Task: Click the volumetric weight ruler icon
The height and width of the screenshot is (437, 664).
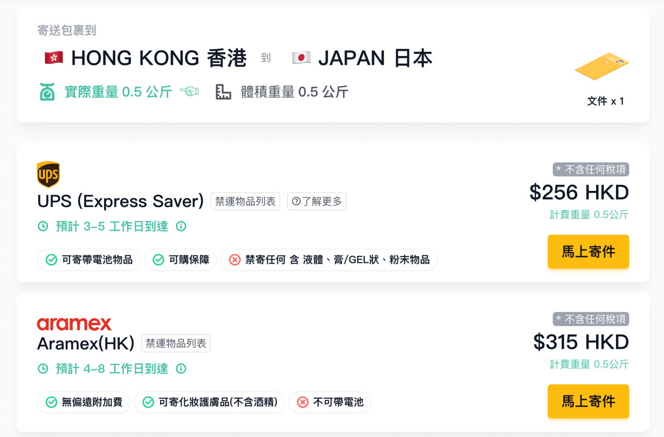Action: click(x=223, y=92)
